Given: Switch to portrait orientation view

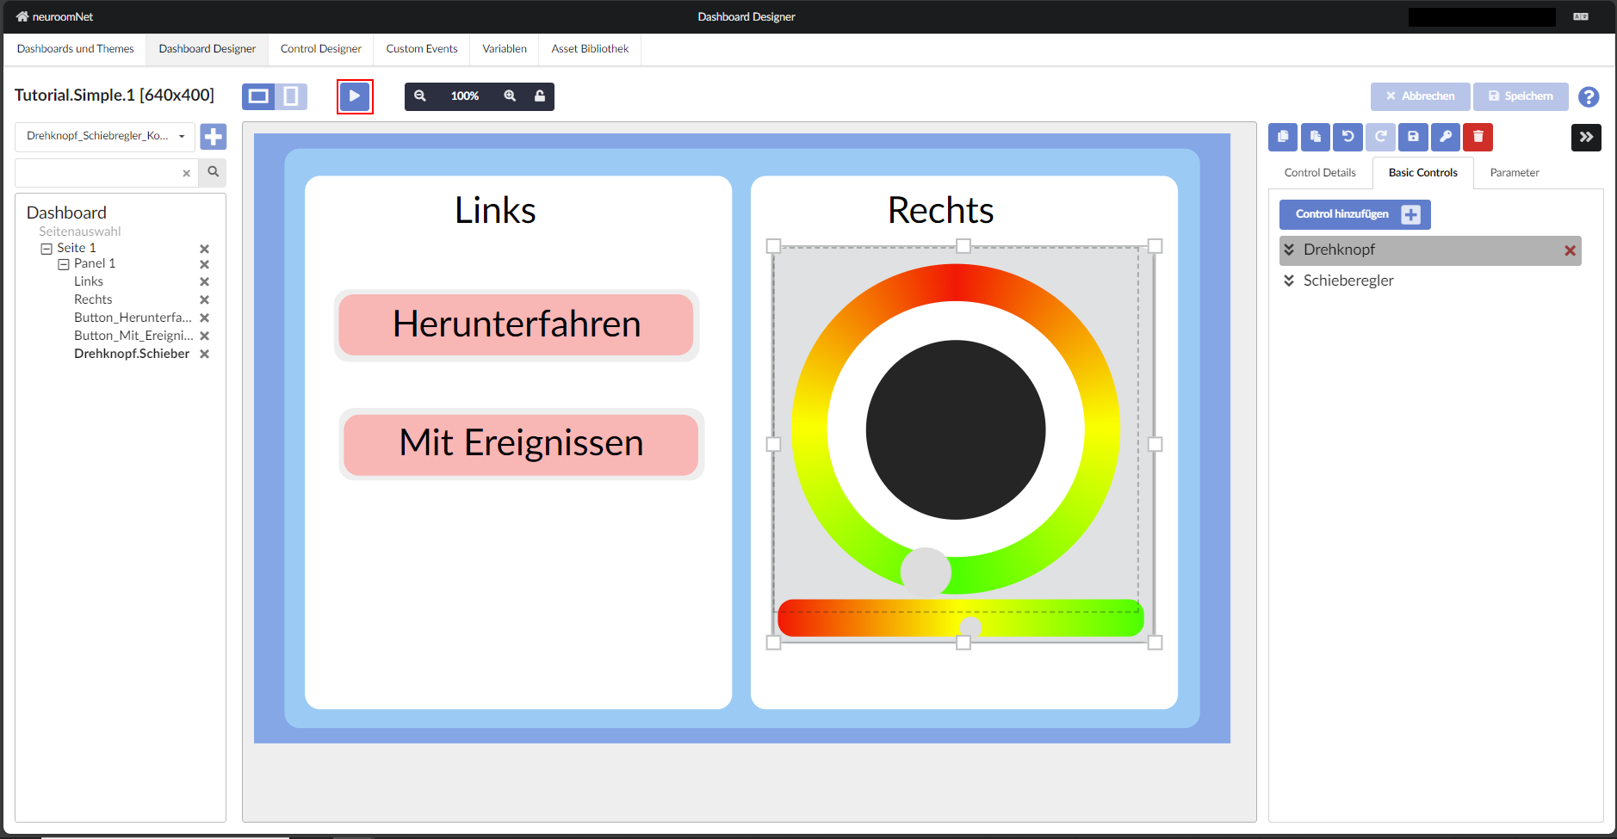Looking at the screenshot, I should coord(291,96).
